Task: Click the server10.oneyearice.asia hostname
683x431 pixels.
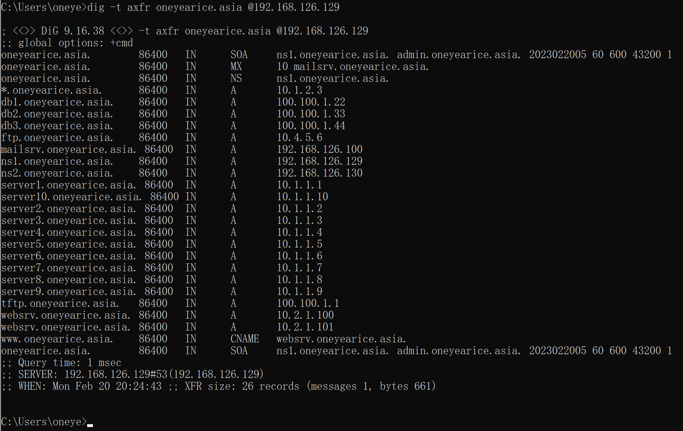Action: point(71,197)
